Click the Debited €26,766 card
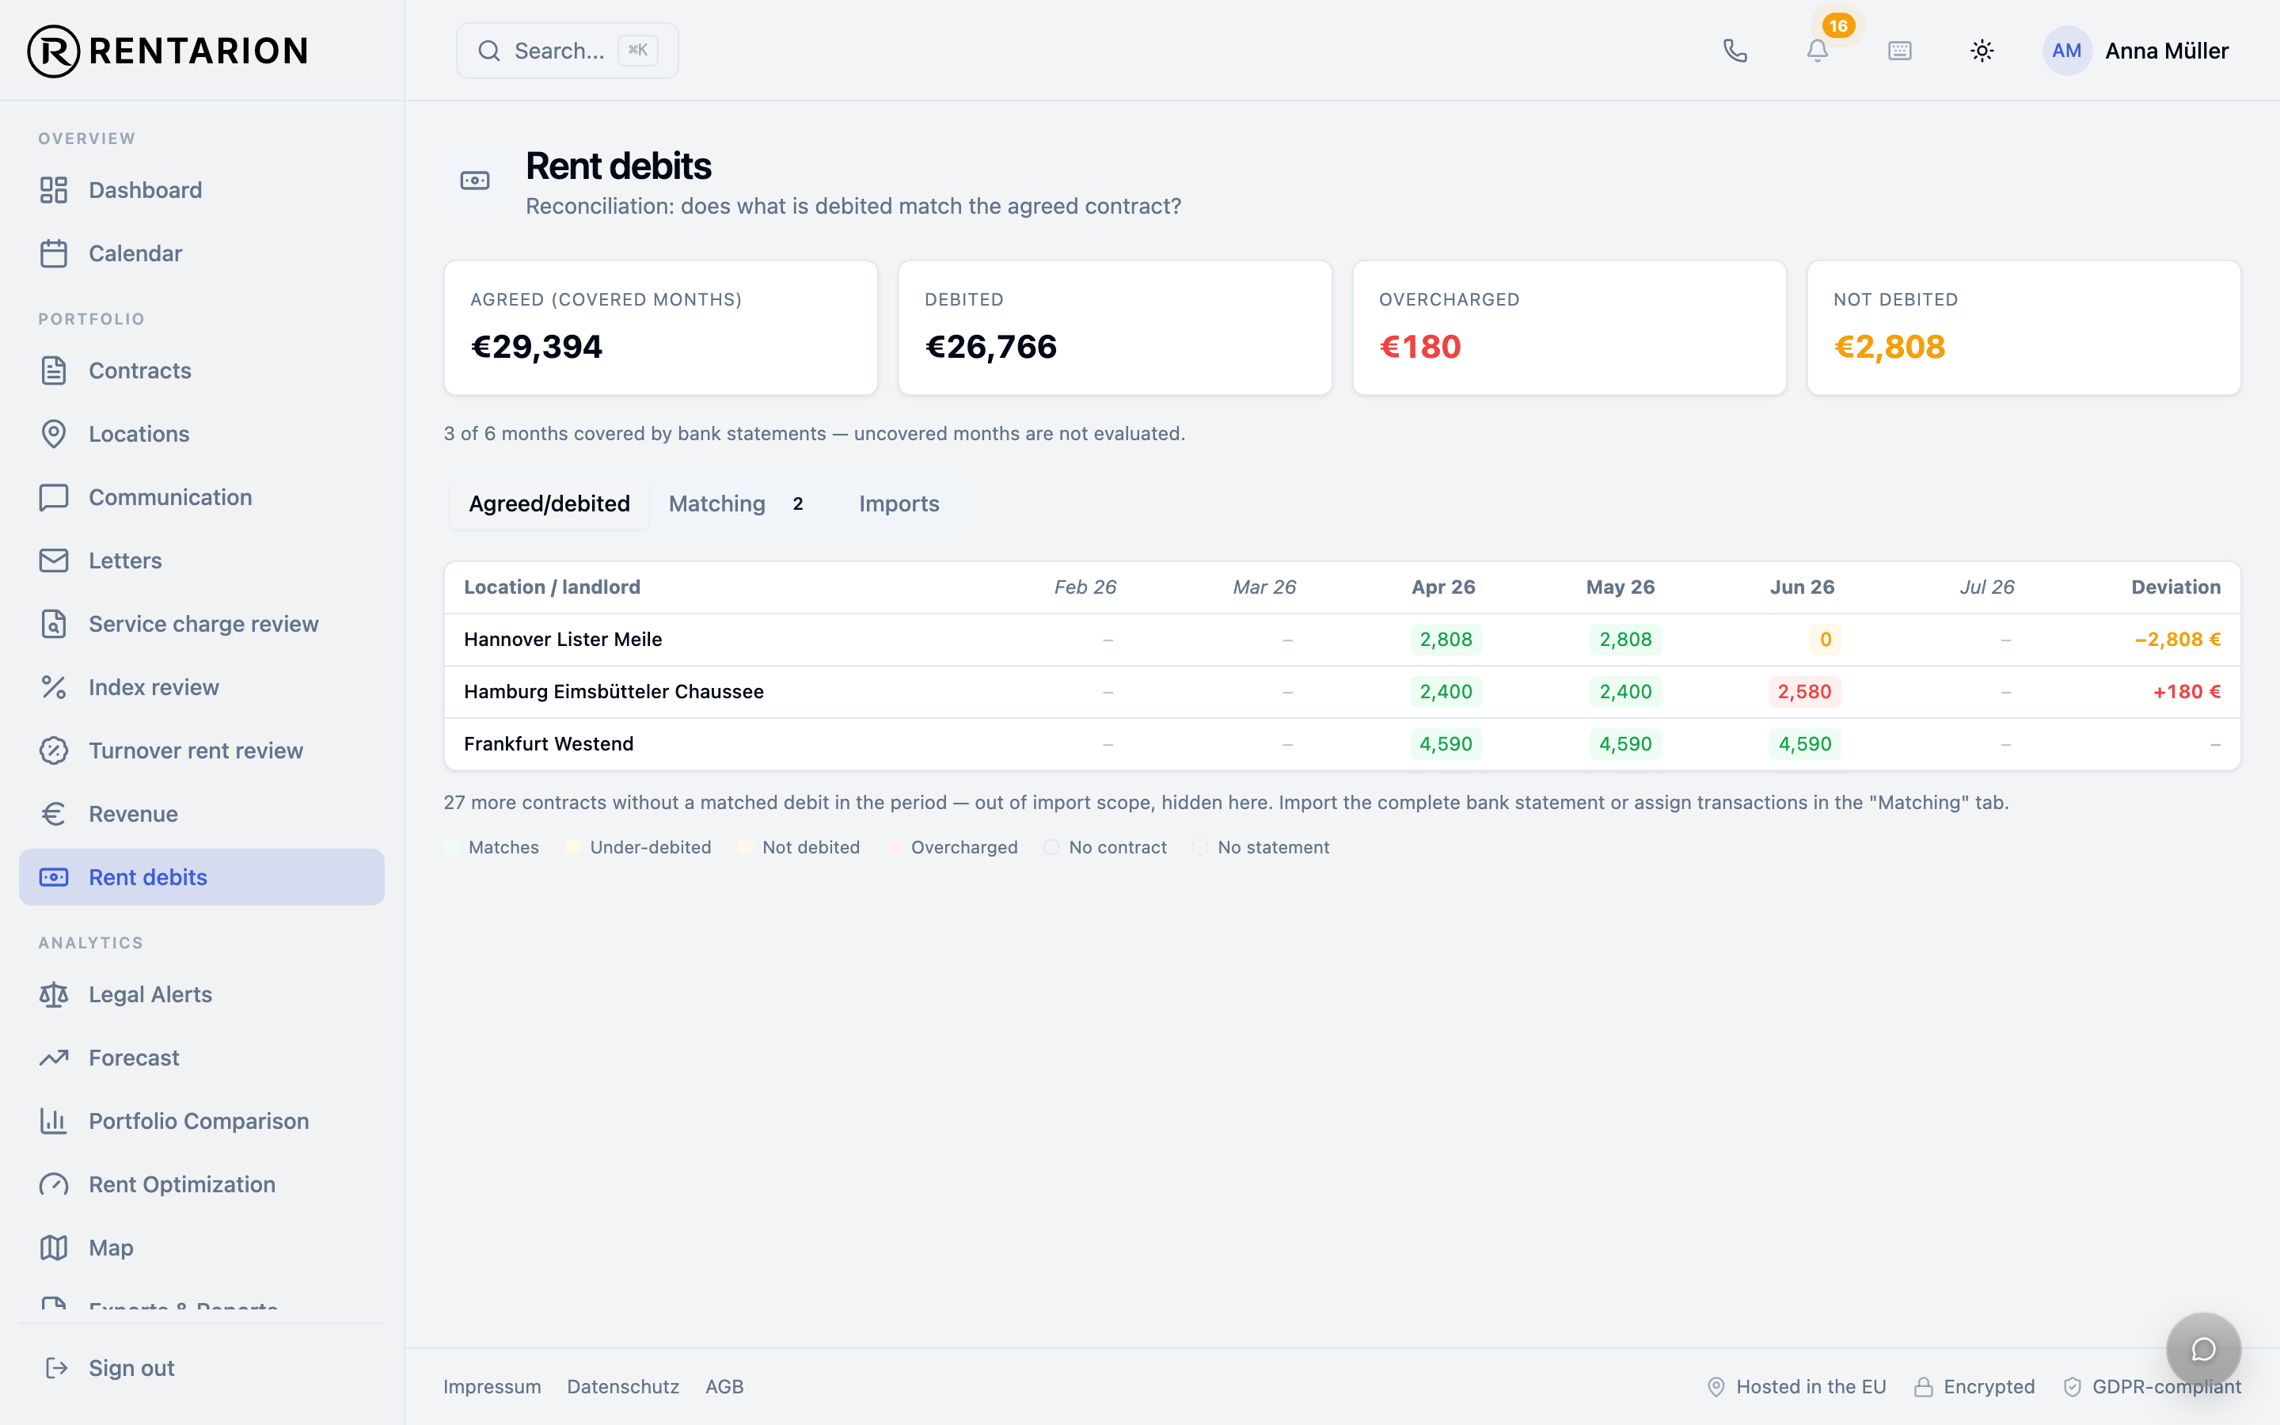This screenshot has height=1425, width=2280. [x=1115, y=328]
